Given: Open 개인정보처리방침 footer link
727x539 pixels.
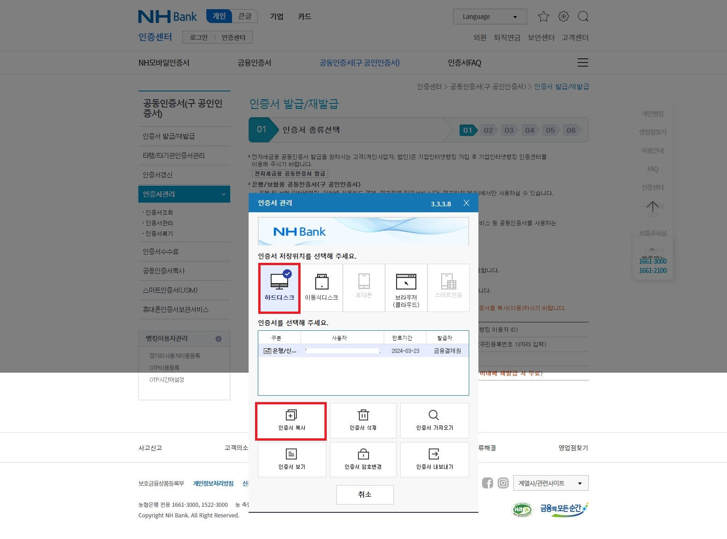Looking at the screenshot, I should click(213, 483).
